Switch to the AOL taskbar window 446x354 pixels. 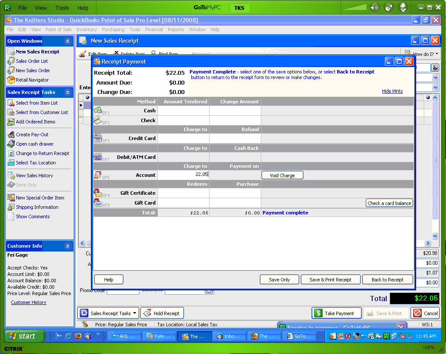[124, 336]
